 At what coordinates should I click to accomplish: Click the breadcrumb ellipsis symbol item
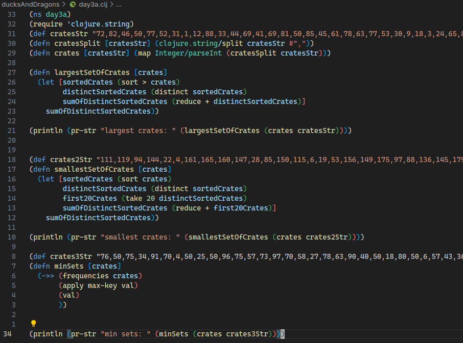click(x=119, y=5)
